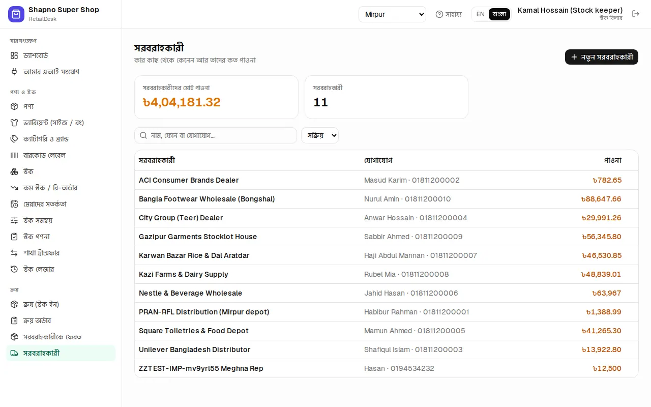The height and width of the screenshot is (407, 651).
Task: Click the স্টক গণনা clipboard icon
Action: [14, 237]
